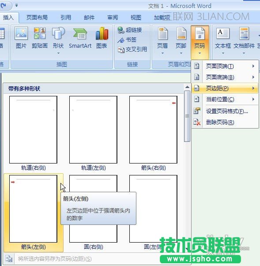Open the Clip Art (剪贴画) tool
This screenshot has height=266, width=260.
(40, 34)
